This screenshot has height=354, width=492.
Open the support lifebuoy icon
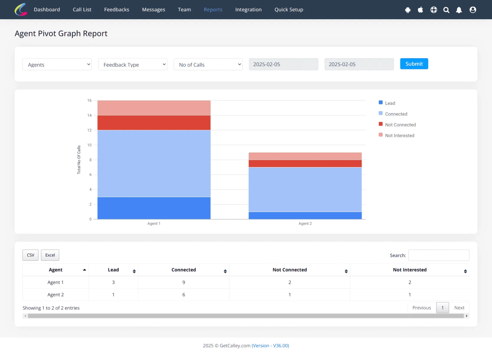coord(434,10)
